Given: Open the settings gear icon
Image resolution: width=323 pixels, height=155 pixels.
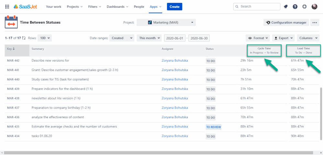Looking at the screenshot, I should tap(305, 6).
